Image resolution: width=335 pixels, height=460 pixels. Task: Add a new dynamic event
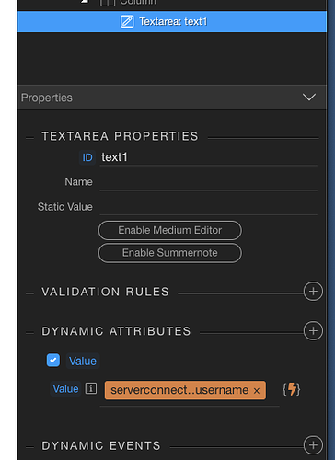[313, 445]
